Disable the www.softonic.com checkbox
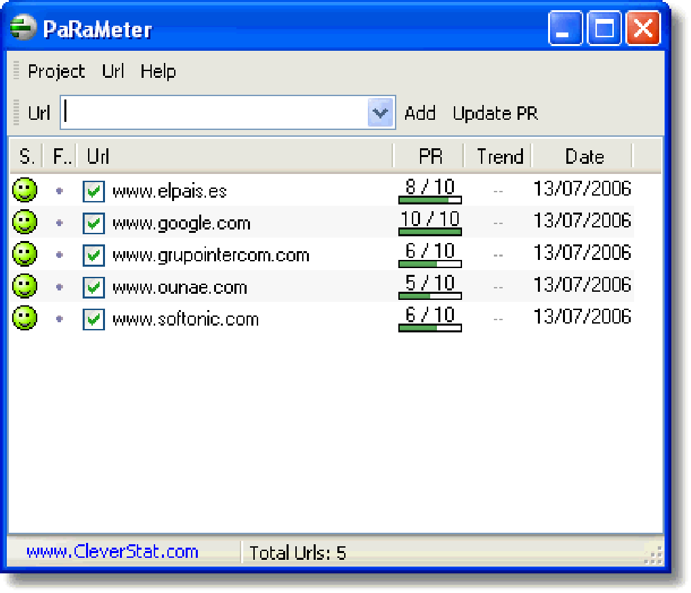The image size is (691, 593). tap(94, 320)
